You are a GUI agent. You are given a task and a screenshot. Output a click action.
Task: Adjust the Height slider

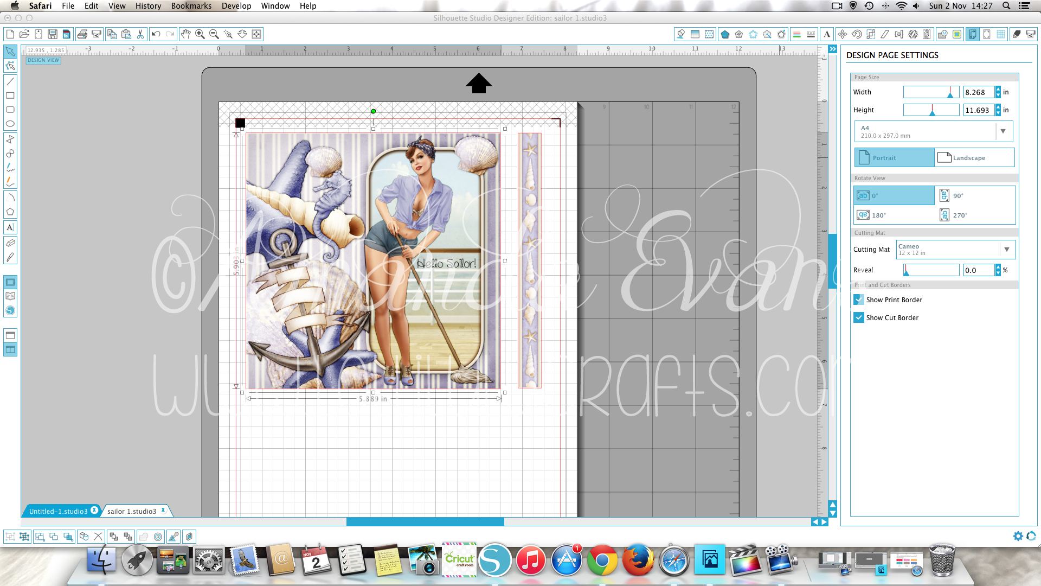(x=931, y=110)
